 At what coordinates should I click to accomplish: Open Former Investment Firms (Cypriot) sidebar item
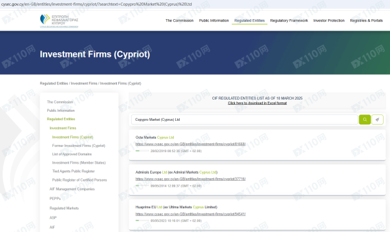point(79,146)
